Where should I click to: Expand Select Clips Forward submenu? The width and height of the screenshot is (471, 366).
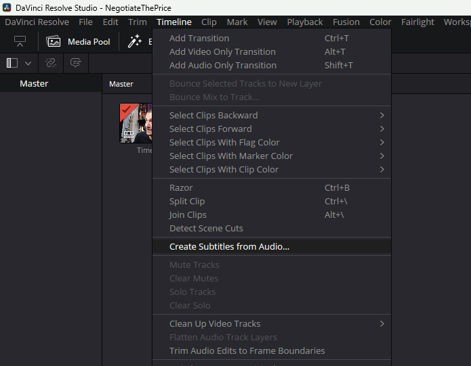tap(272, 129)
